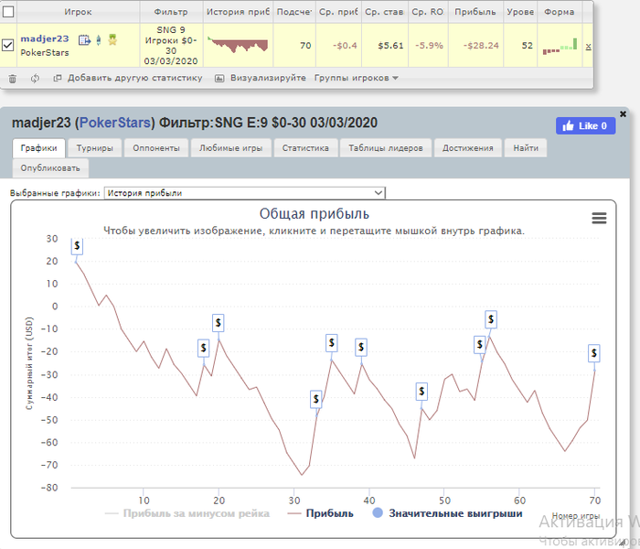Sort by the Фильтр column header
The image size is (640, 549).
pyautogui.click(x=171, y=12)
